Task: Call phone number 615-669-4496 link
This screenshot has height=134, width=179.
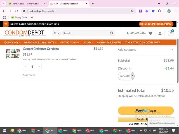Action: 136,33
